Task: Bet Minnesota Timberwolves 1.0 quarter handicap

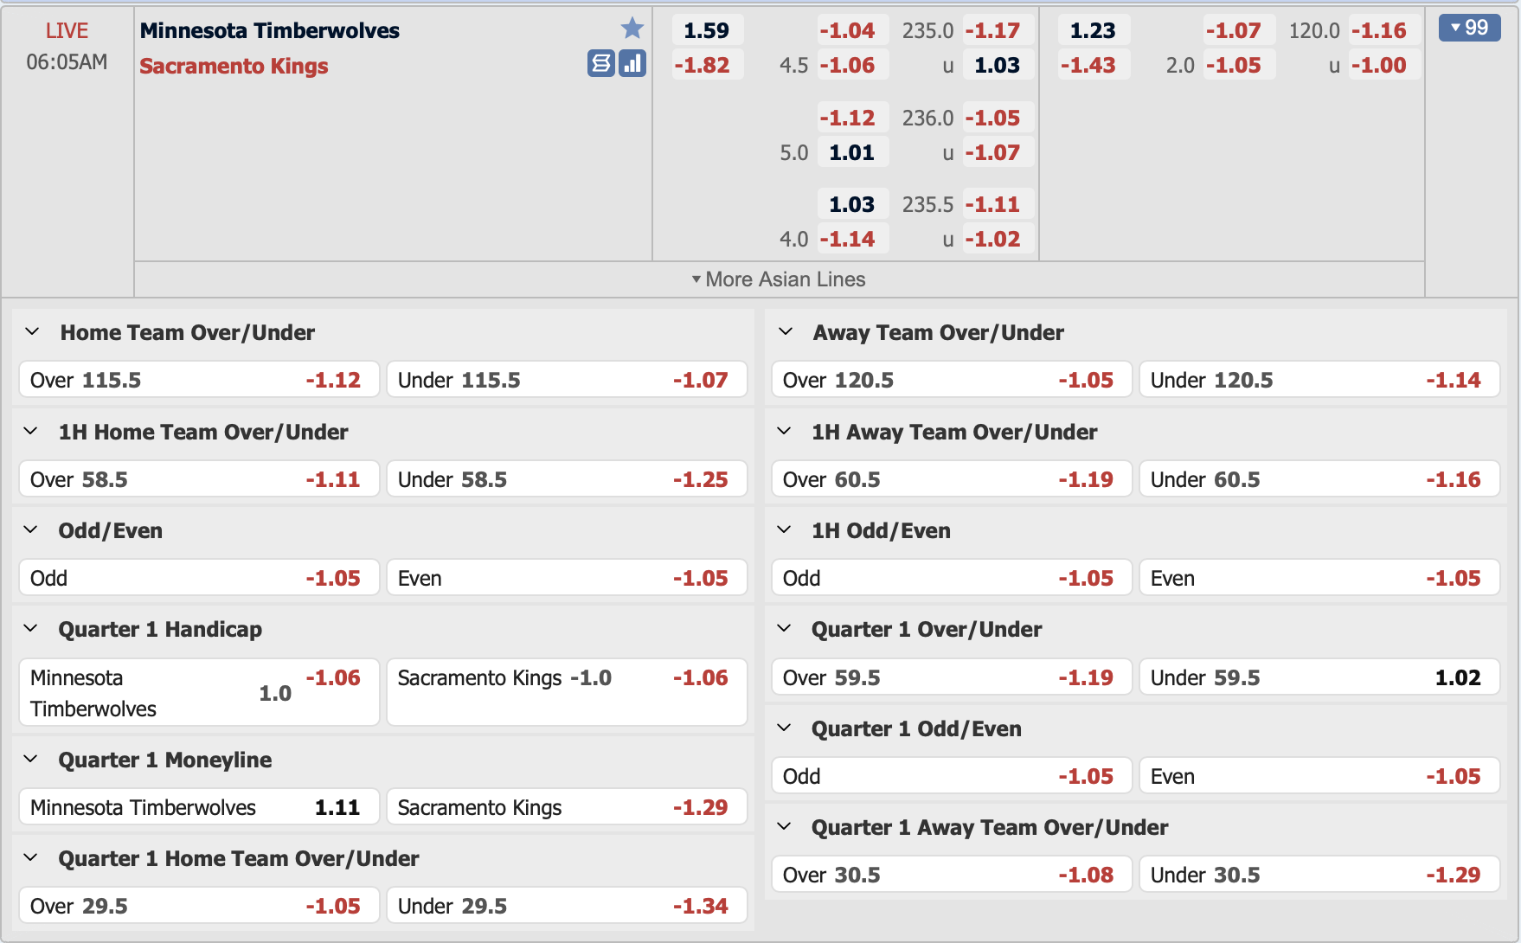Action: click(199, 693)
